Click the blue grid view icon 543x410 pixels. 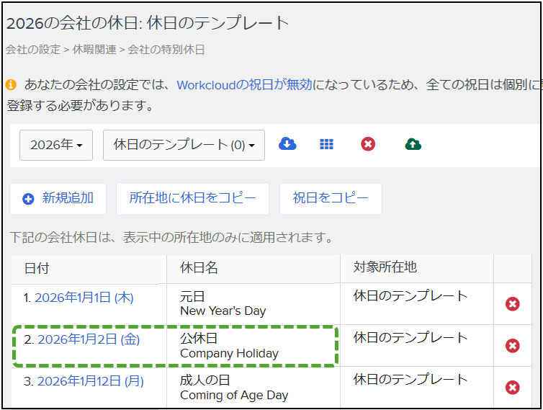pos(327,144)
